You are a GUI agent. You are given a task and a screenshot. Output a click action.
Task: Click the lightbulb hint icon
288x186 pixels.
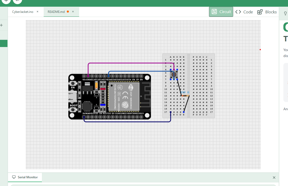pos(285,13)
